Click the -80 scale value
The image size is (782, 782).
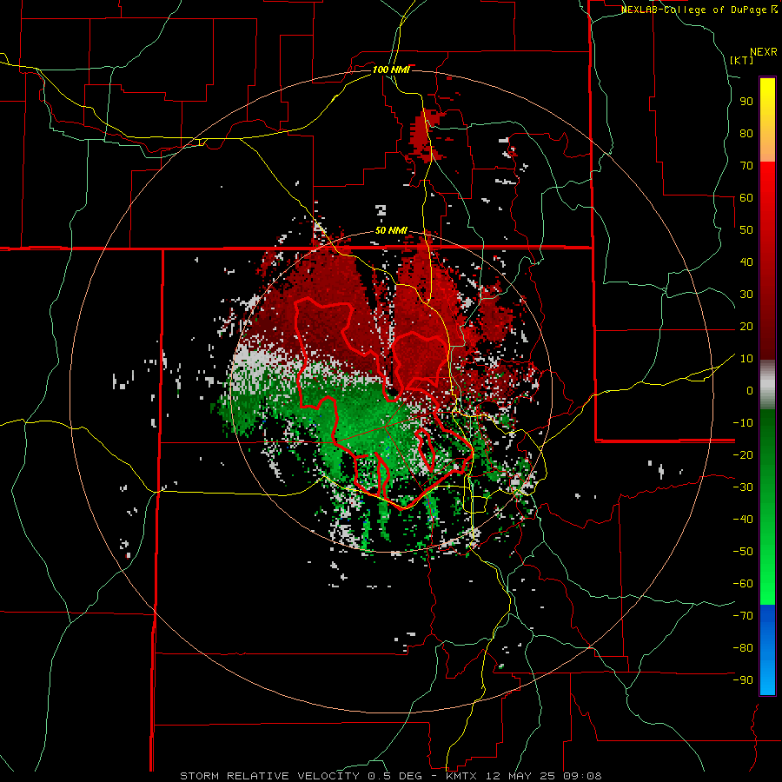743,648
